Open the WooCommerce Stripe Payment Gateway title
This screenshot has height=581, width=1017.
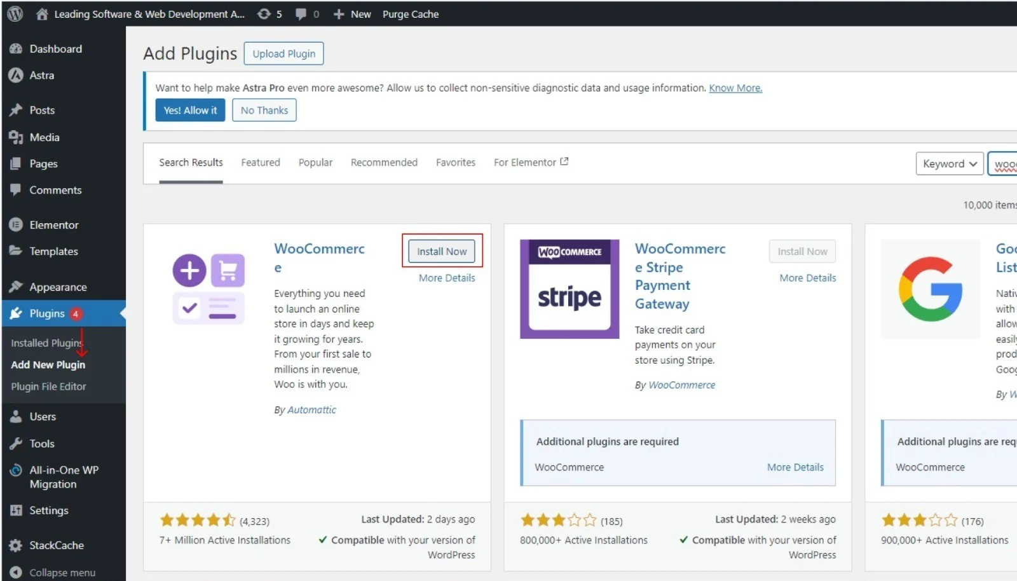point(680,276)
